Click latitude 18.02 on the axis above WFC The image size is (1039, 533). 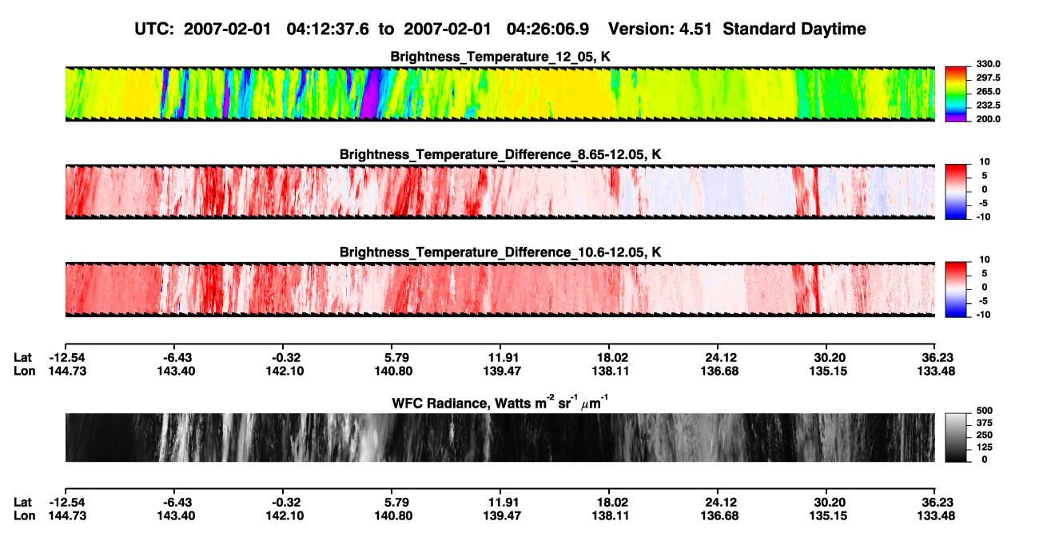point(609,357)
